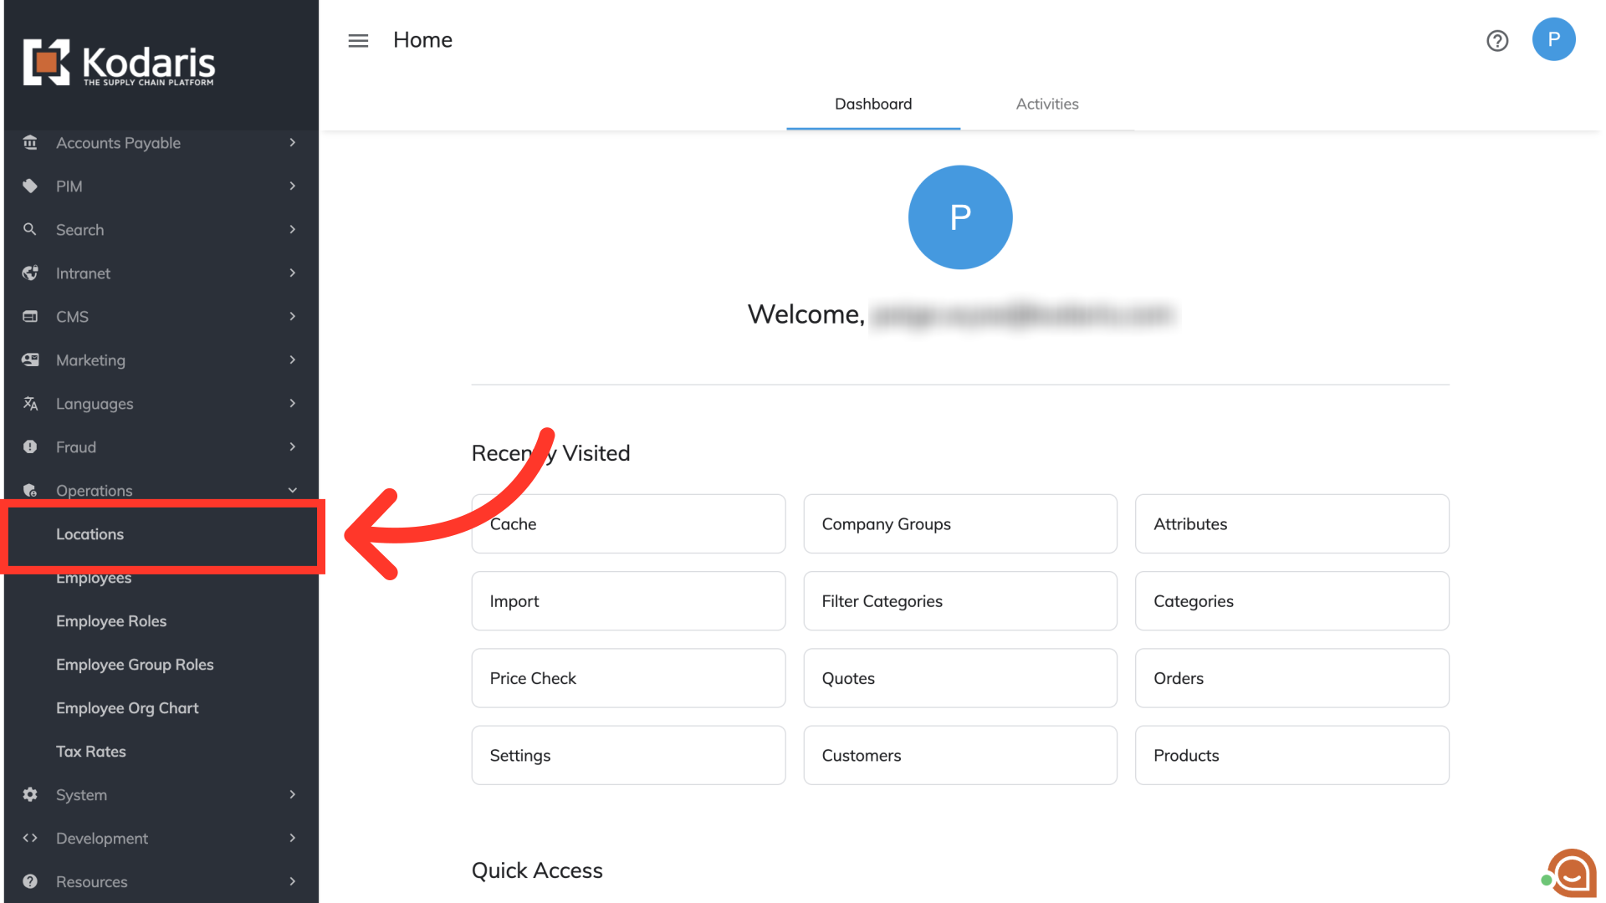Viewport: 1606px width, 903px height.
Task: Expand the Development menu chevron
Action: pos(293,839)
